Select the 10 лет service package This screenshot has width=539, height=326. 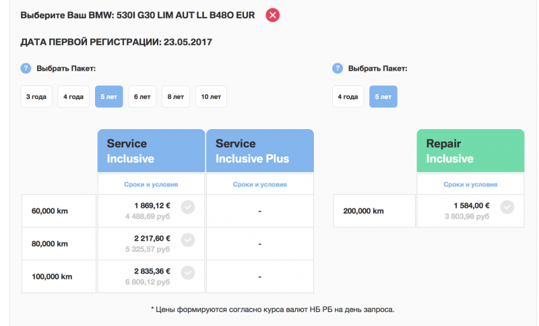coord(211,97)
